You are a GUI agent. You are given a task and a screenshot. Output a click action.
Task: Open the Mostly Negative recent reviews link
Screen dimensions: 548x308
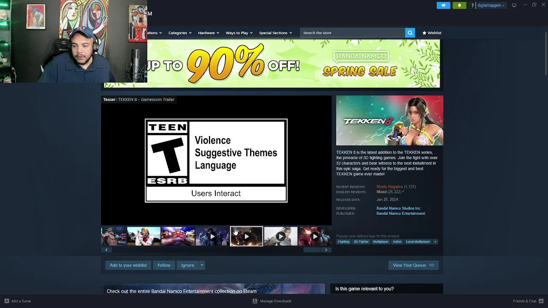(390, 187)
